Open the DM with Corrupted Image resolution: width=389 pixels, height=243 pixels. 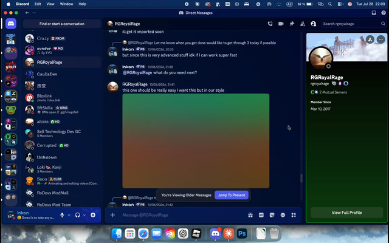click(62, 145)
